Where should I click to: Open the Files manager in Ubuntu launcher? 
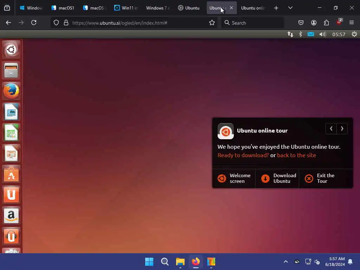coord(11,70)
